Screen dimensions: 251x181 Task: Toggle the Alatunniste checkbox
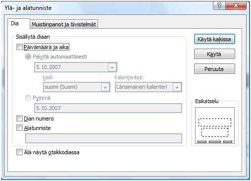click(x=19, y=128)
